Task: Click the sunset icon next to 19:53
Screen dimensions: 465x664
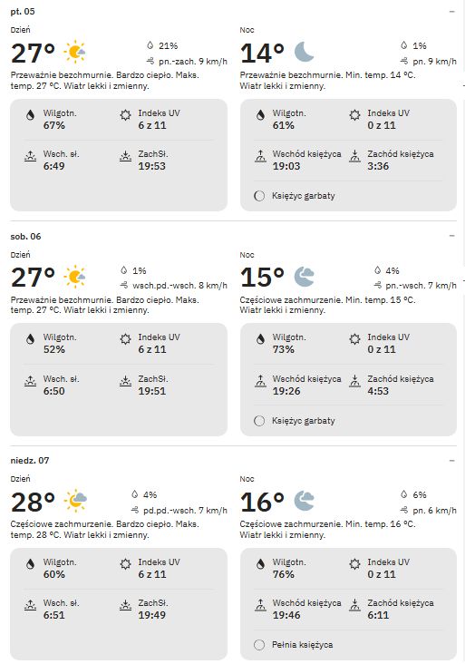Action: click(x=125, y=156)
